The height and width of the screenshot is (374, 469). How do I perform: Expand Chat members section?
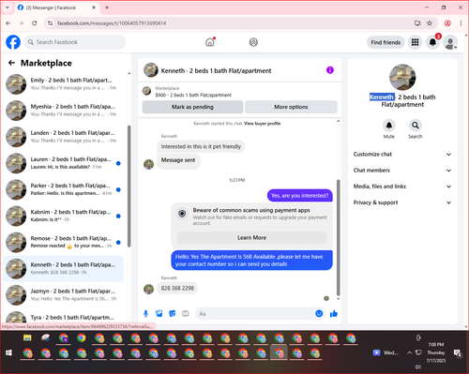coord(402,171)
